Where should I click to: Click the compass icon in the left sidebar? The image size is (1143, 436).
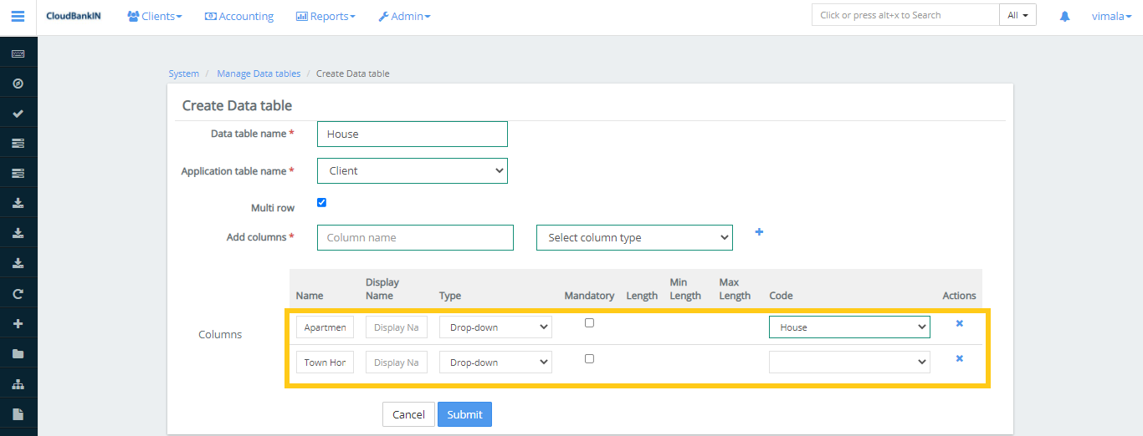tap(18, 84)
